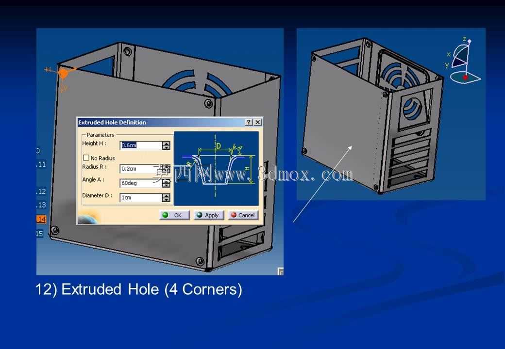Click the red base point of the compass

(x=465, y=78)
